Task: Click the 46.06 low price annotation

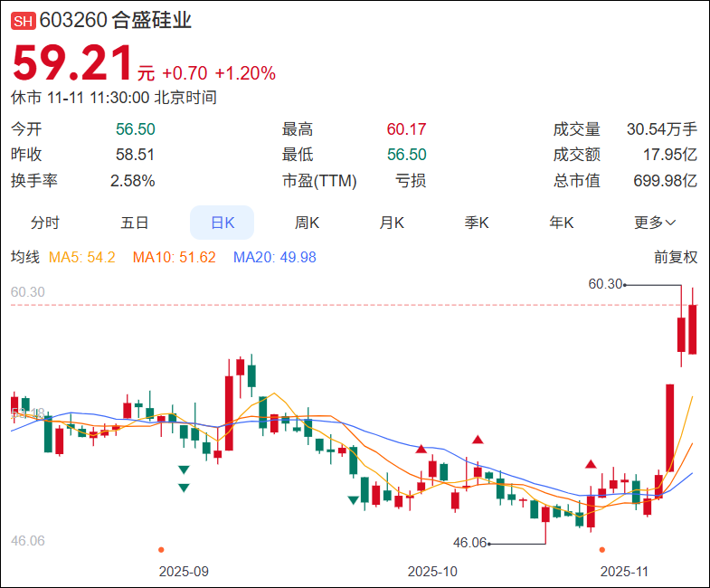Action: click(470, 542)
